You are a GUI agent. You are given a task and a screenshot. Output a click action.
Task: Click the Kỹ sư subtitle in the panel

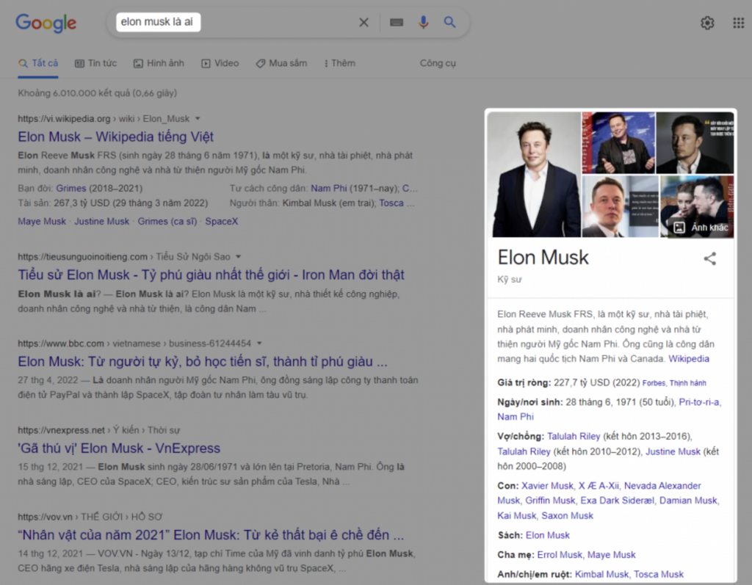pos(510,280)
